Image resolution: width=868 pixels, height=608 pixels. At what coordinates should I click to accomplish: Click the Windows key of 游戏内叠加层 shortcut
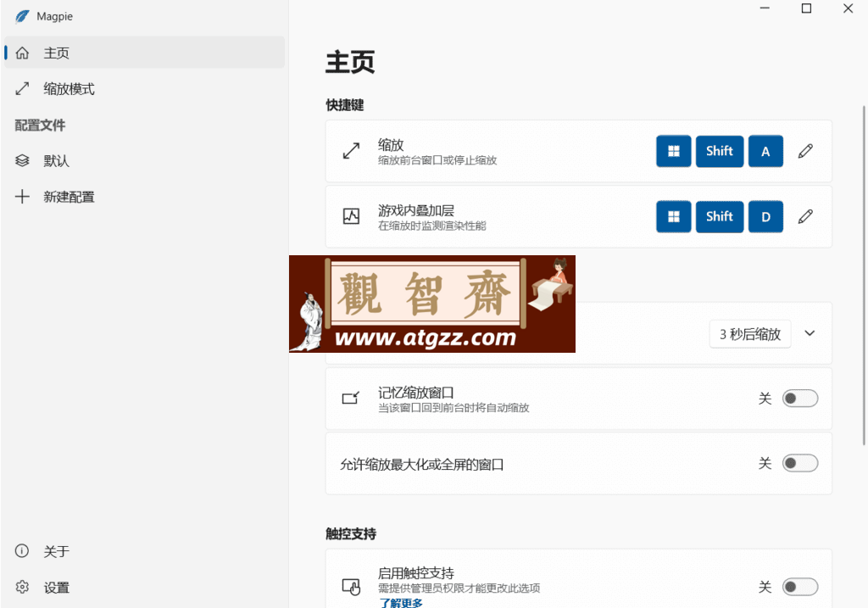674,216
